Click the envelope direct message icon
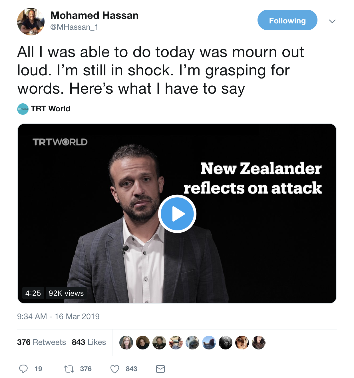This screenshot has height=378, width=354. [160, 369]
